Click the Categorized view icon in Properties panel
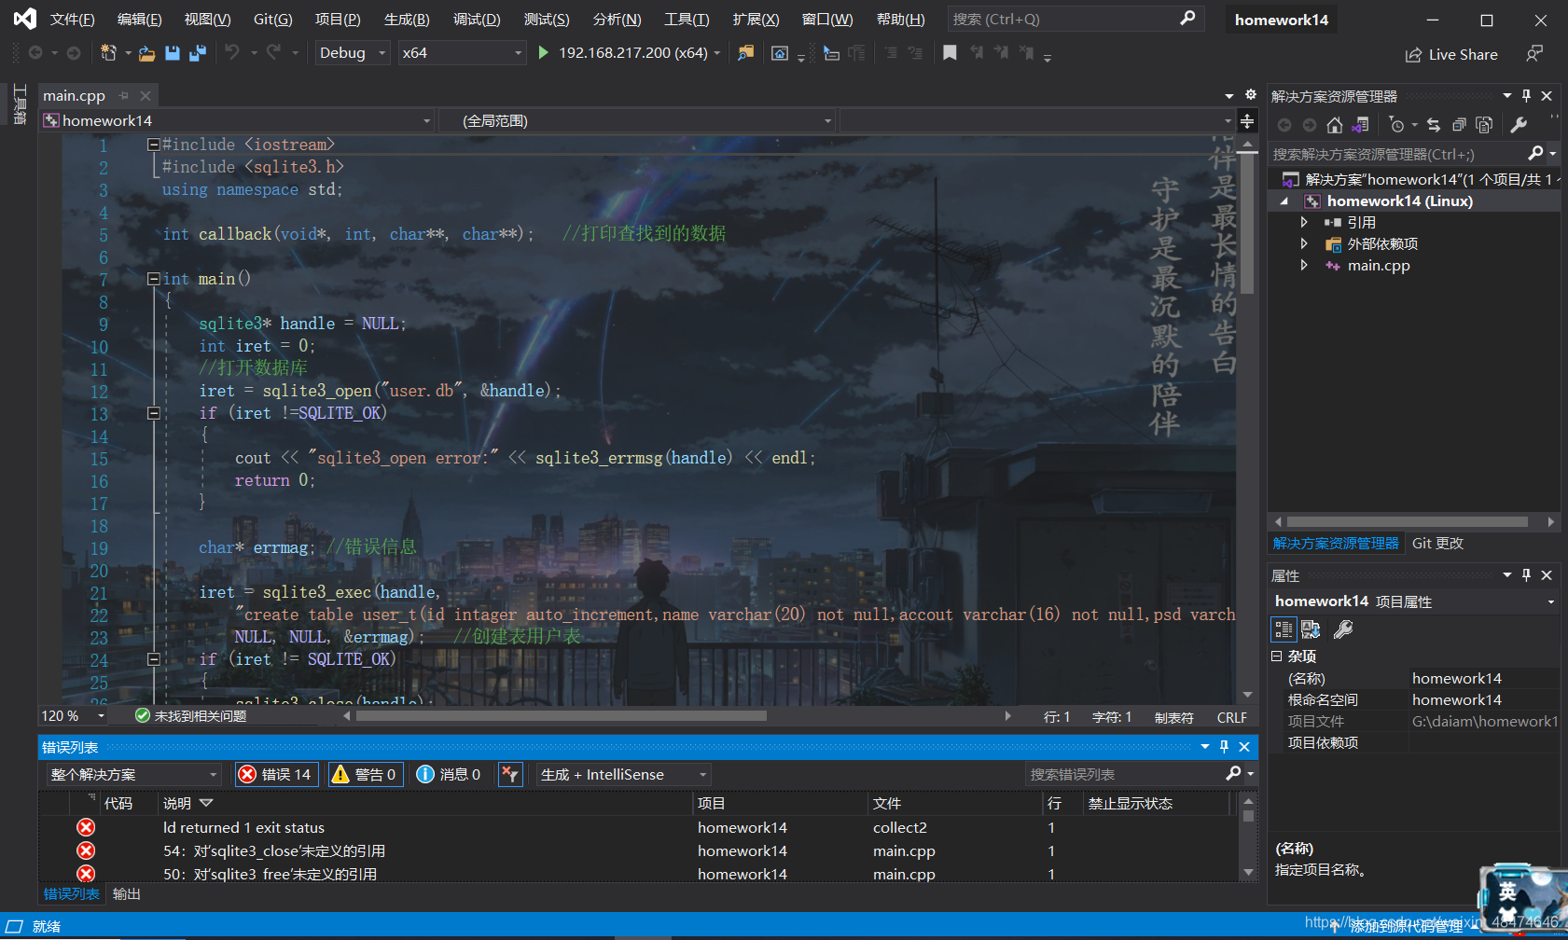This screenshot has height=940, width=1568. click(1284, 629)
